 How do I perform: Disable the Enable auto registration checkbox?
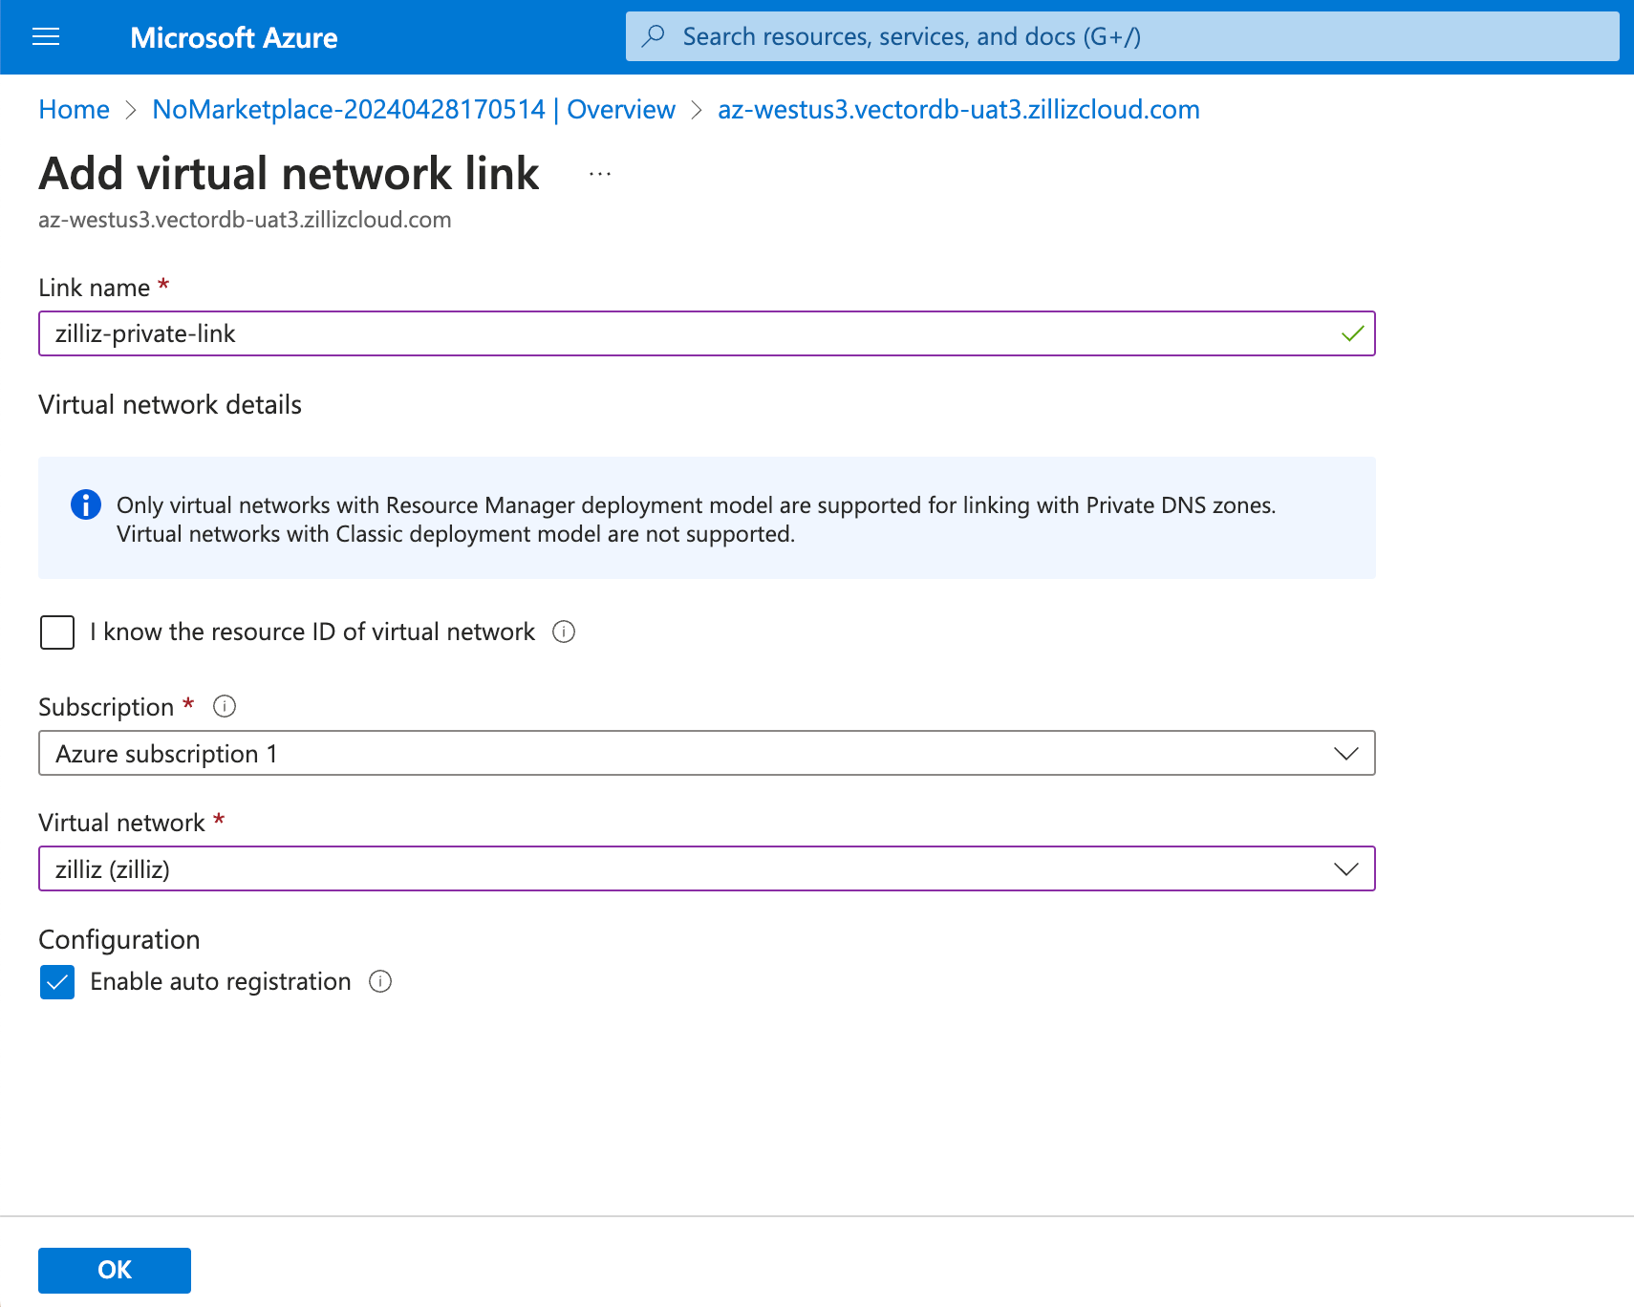pos(57,982)
